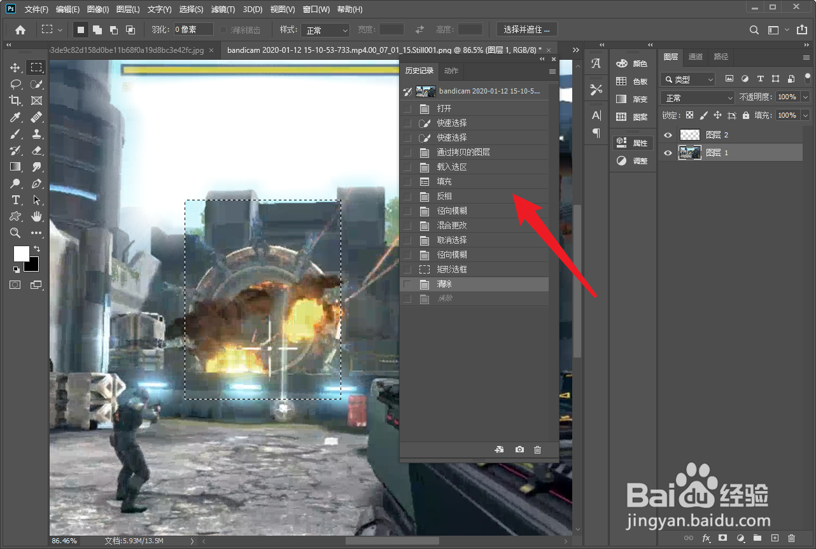This screenshot has height=549, width=816.
Task: Hide layer 图层 2
Action: [x=668, y=135]
